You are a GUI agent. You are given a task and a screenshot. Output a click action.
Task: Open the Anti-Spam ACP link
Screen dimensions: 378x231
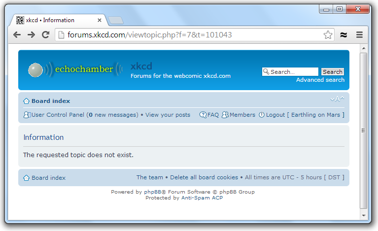coord(202,198)
